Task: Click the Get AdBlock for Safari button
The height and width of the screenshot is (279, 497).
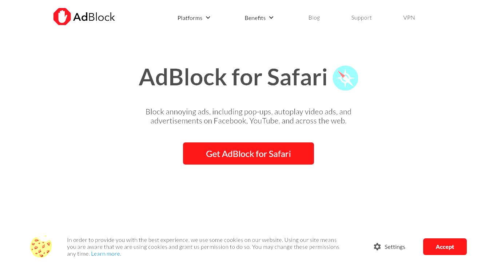Action: click(249, 154)
